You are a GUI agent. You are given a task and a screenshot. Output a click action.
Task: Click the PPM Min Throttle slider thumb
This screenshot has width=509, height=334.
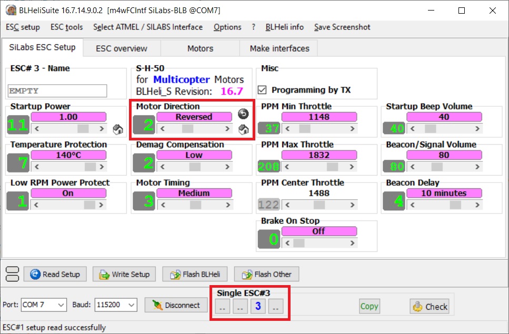tap(304, 129)
